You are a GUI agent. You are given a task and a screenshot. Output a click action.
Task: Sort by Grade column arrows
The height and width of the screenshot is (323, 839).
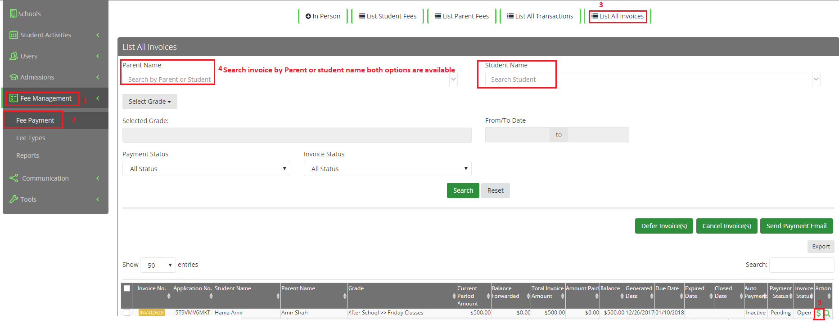pyautogui.click(x=454, y=296)
